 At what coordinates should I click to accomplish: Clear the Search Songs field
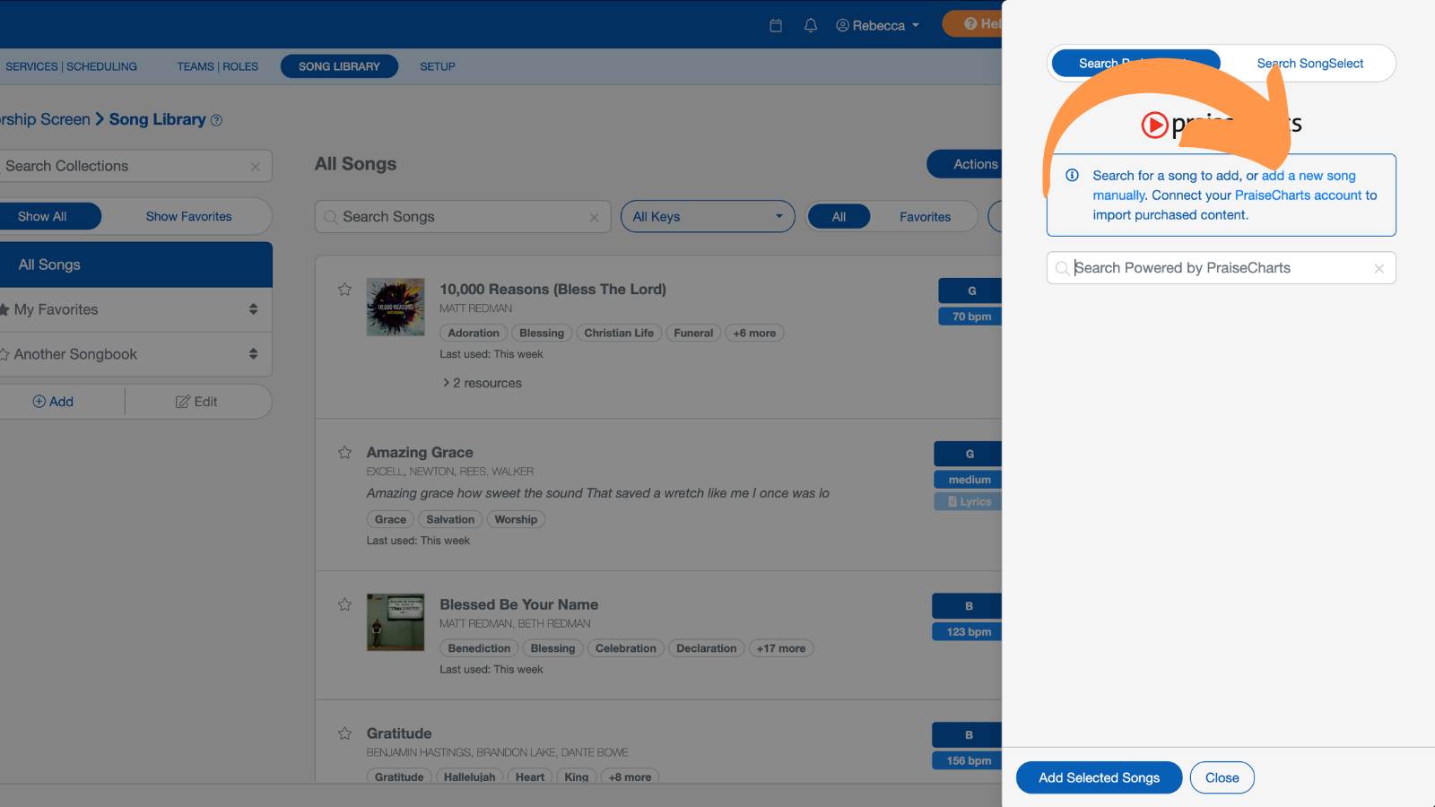coord(594,217)
